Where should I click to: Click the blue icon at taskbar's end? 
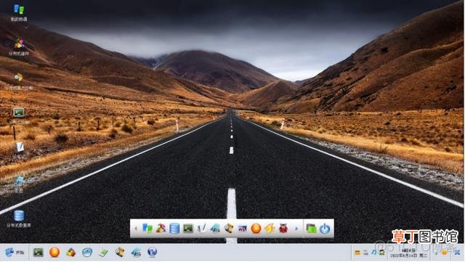coord(457,253)
